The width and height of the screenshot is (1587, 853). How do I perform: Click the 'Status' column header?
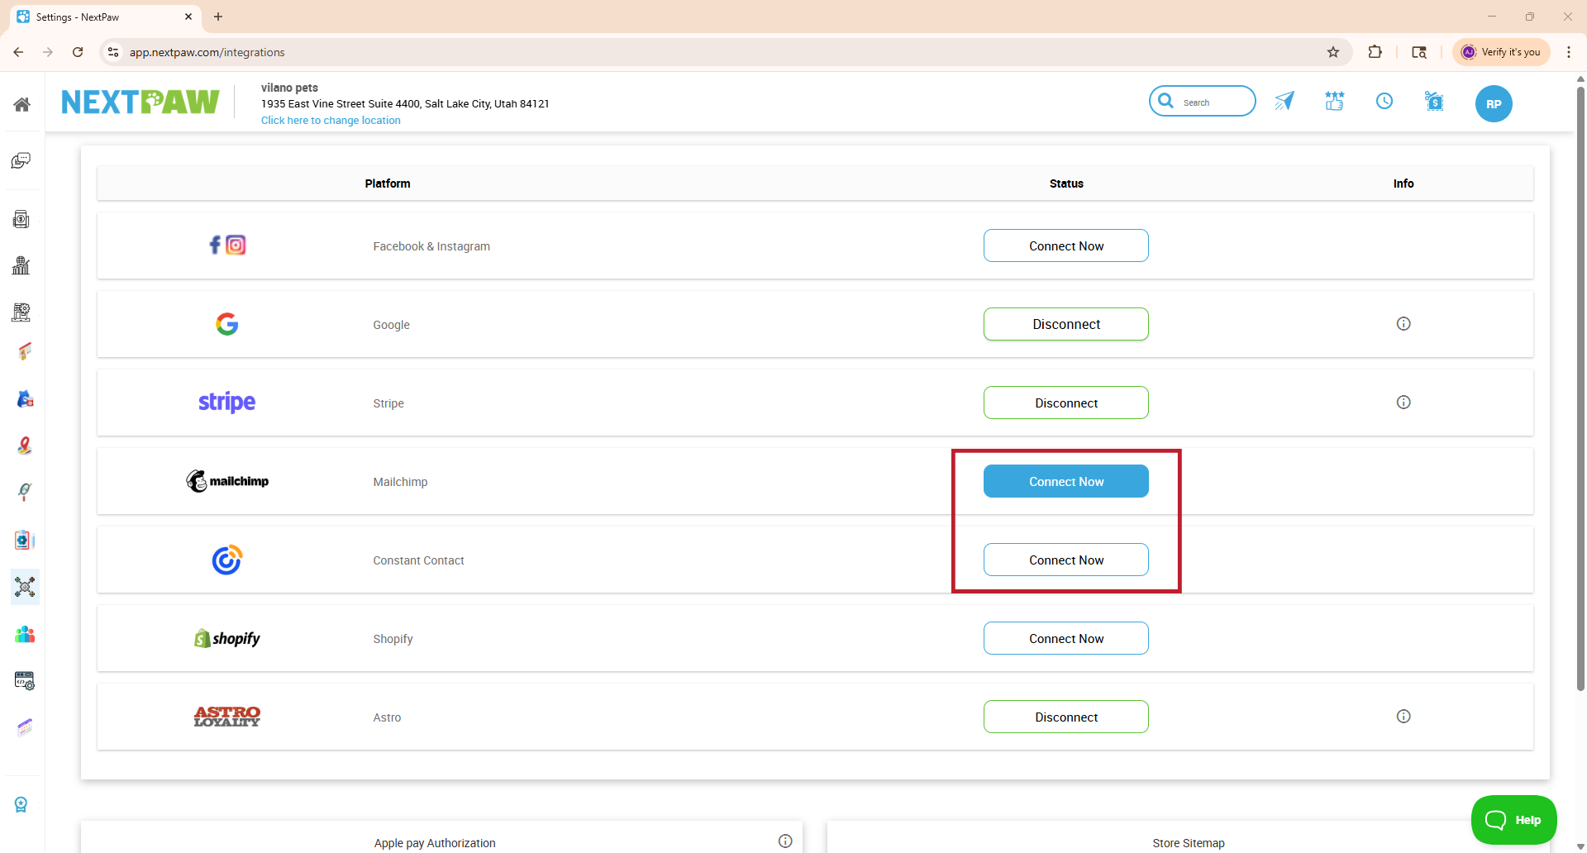pyautogui.click(x=1066, y=183)
